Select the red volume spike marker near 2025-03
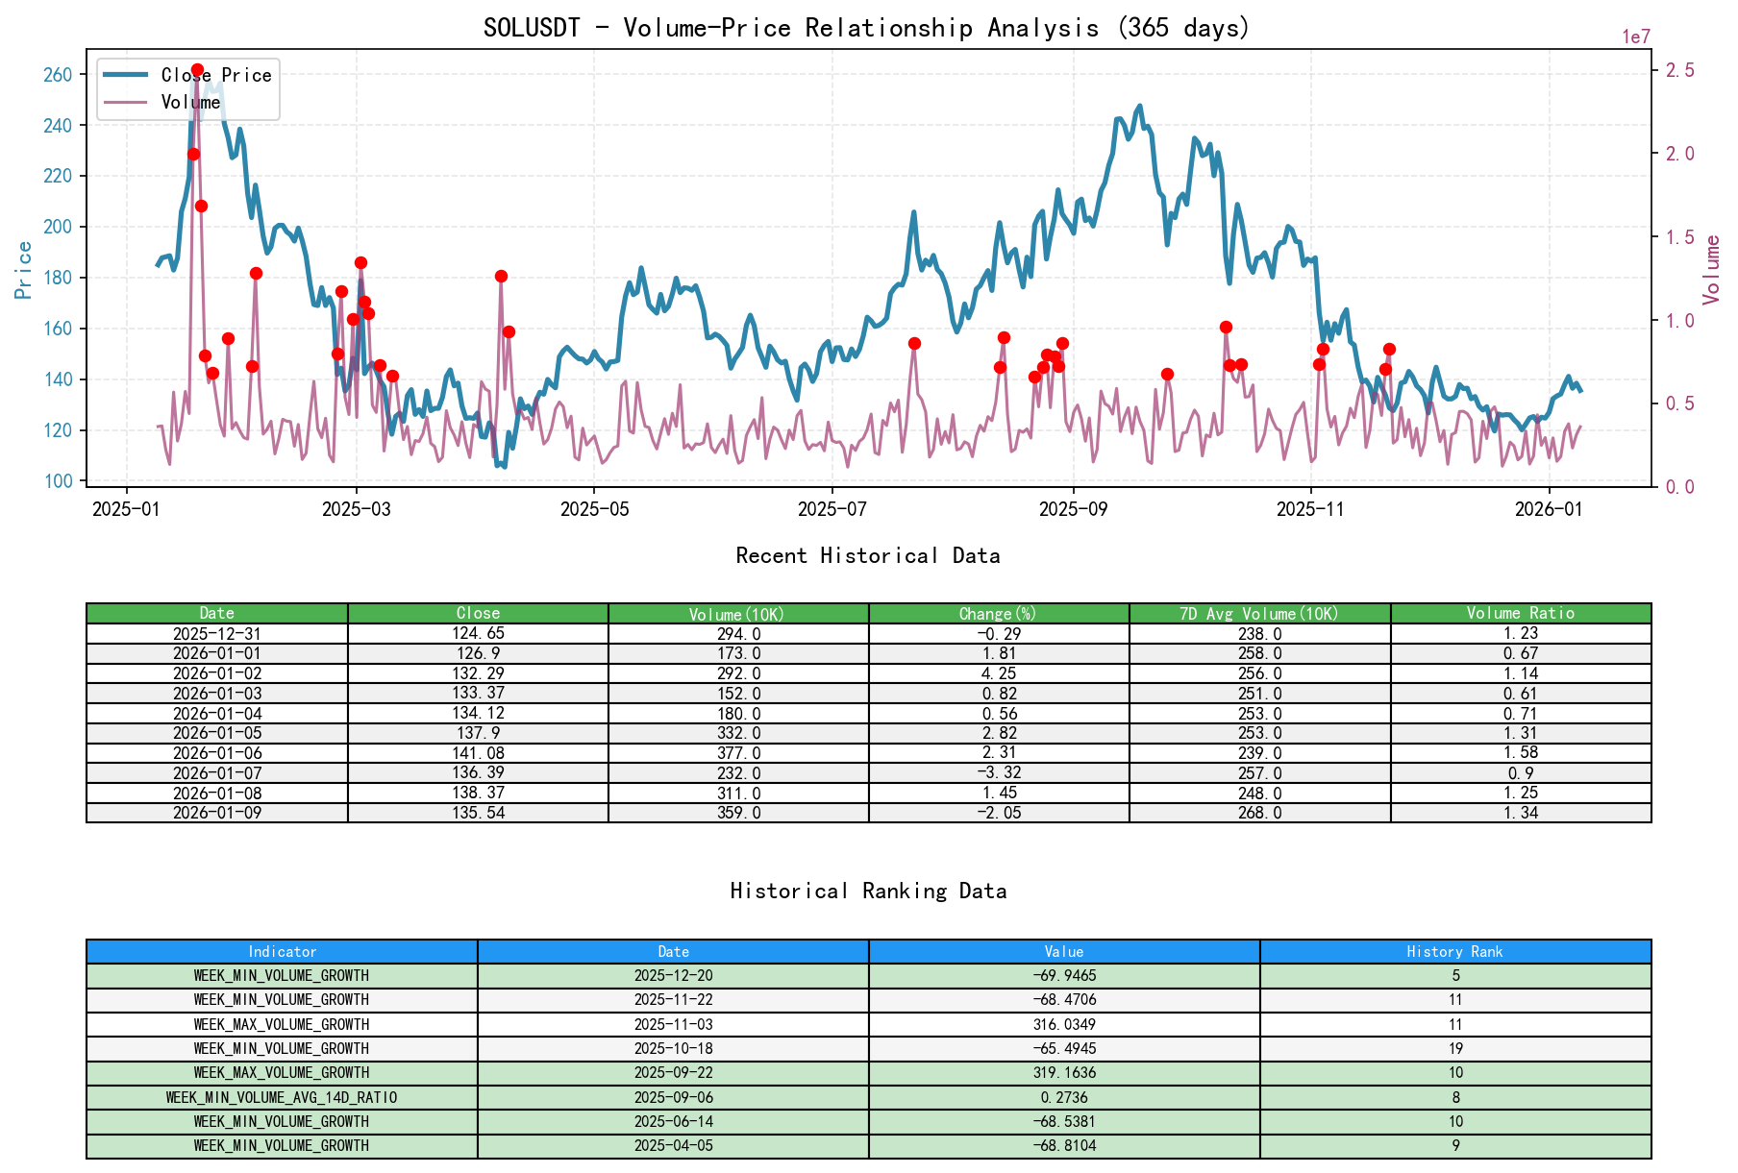The height and width of the screenshot is (1173, 1738). pyautogui.click(x=360, y=261)
